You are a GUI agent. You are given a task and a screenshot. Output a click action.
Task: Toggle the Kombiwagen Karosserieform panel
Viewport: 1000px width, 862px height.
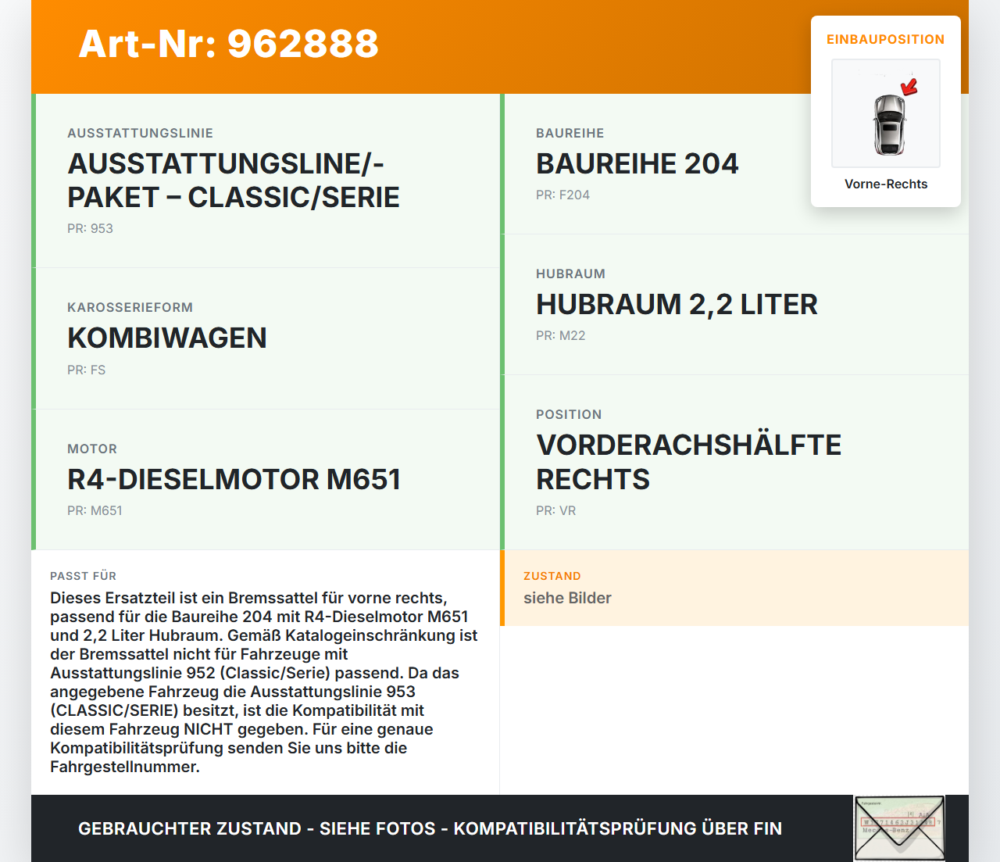(x=266, y=338)
